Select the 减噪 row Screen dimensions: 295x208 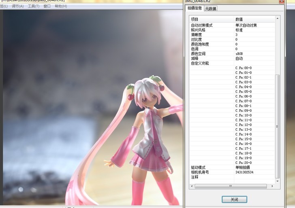coord(232,58)
